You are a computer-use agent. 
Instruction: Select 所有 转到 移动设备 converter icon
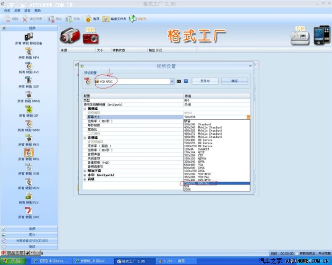pyautogui.click(x=28, y=37)
